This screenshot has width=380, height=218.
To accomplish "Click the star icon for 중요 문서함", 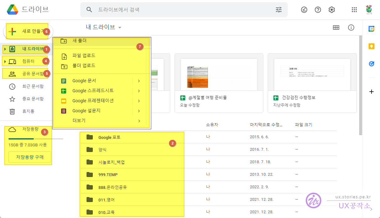I will (12, 99).
